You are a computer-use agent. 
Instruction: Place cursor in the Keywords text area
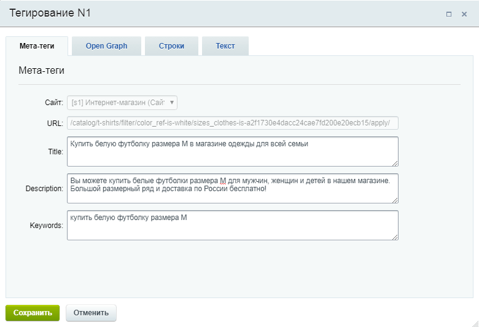(232, 225)
